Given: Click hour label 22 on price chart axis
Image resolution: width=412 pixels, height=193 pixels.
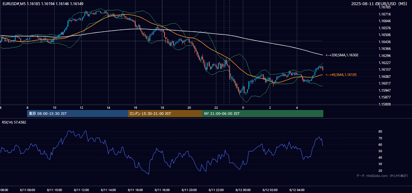Looking at the screenshot, I should 216,108.
